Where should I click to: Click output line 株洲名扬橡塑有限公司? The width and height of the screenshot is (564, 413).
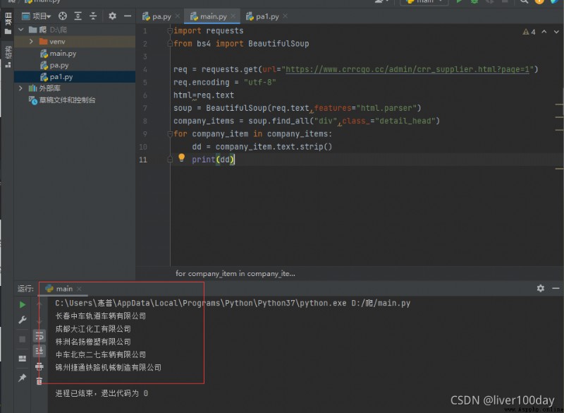[x=93, y=342]
